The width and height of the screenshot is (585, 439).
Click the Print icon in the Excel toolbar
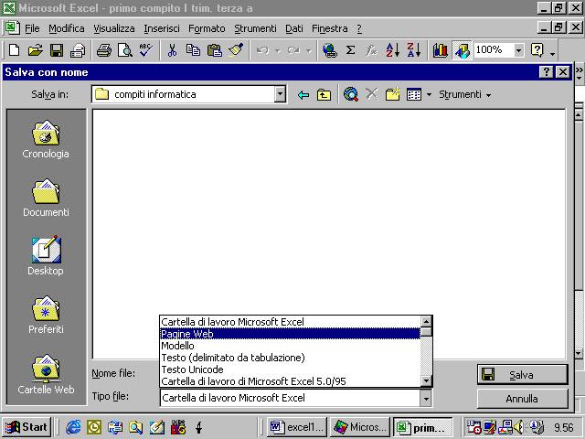pyautogui.click(x=103, y=50)
